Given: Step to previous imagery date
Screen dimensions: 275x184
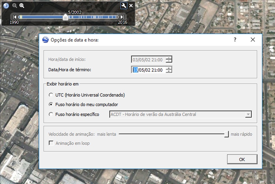Looking at the screenshot, I should tap(15, 17).
